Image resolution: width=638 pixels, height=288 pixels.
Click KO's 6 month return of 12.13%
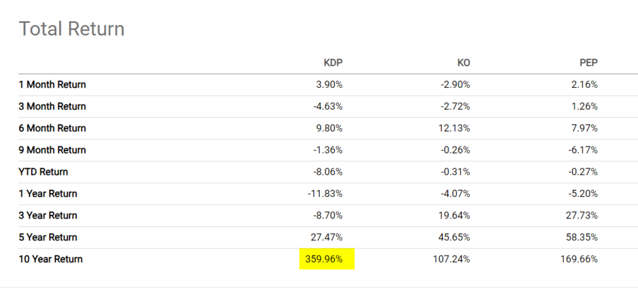456,128
